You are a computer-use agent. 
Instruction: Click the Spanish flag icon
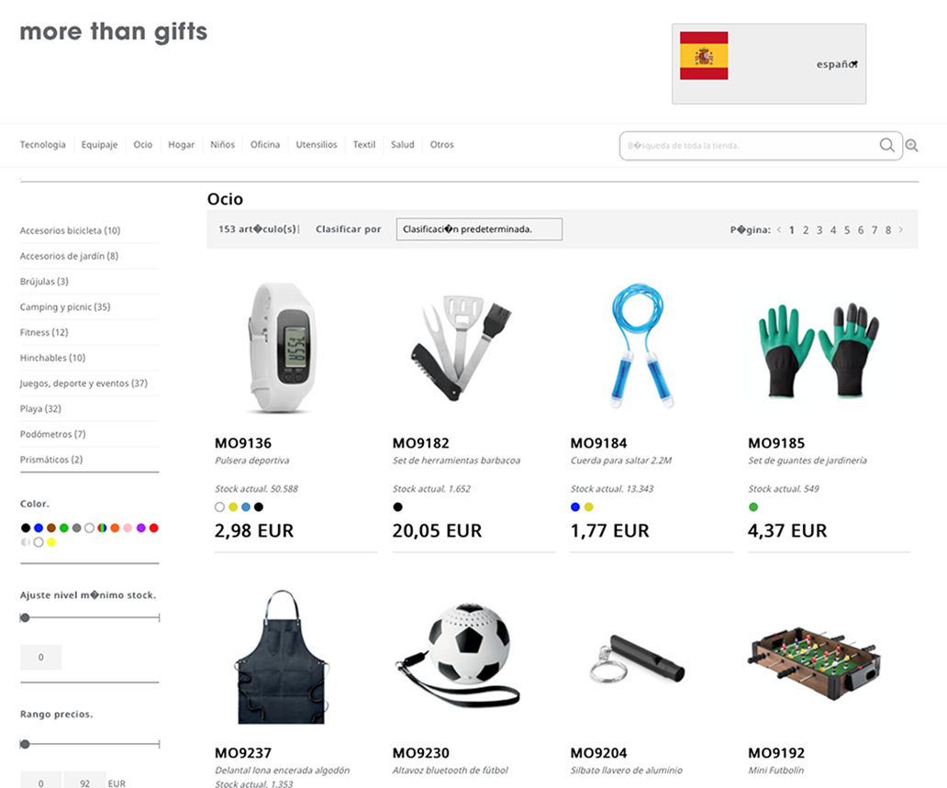[x=704, y=56]
